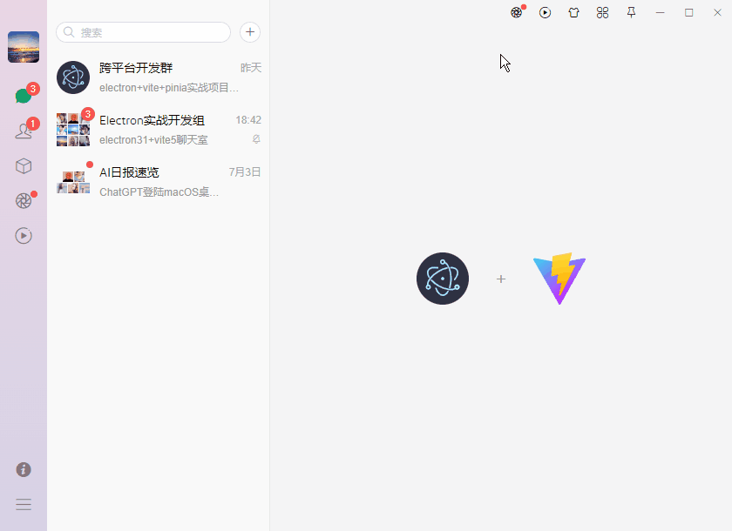Open the video Channels play icon in title bar
Screen dimensions: 732x531
coord(545,12)
